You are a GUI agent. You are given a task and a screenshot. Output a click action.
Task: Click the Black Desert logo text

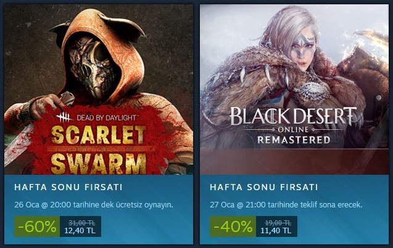tap(293, 117)
